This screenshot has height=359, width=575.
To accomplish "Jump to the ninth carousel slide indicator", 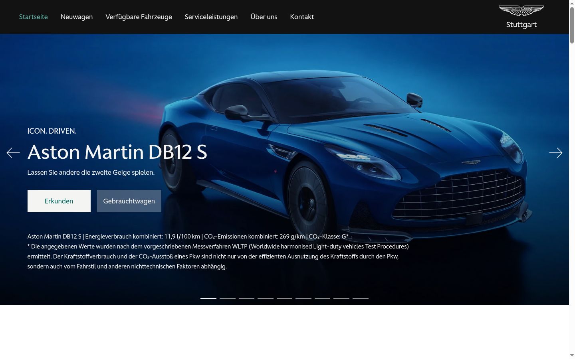I will point(361,298).
